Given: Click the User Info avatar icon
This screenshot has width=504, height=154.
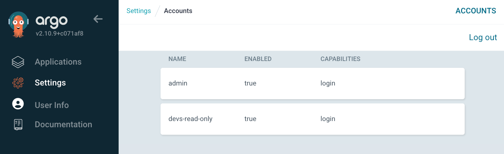Looking at the screenshot, I should (x=18, y=104).
